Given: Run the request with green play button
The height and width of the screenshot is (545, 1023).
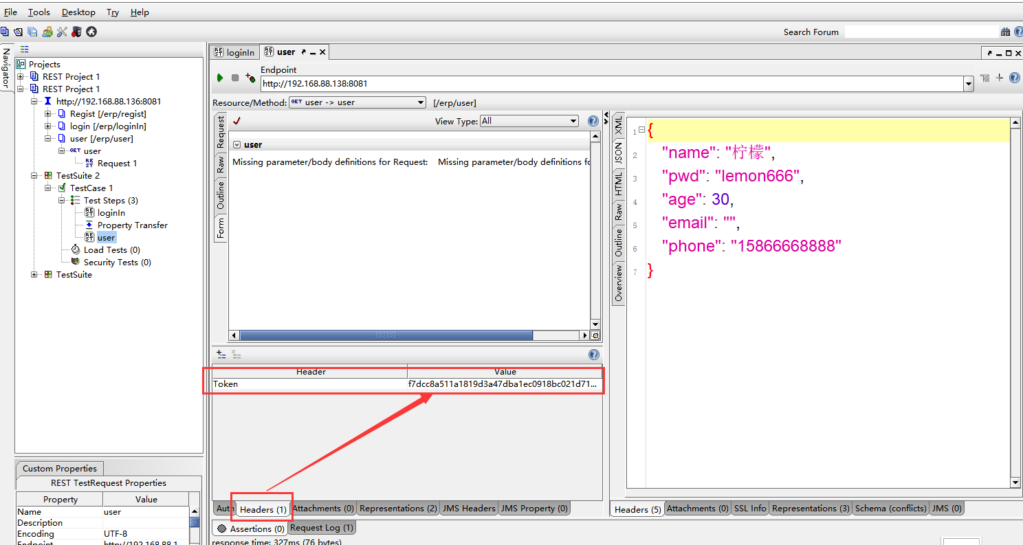Looking at the screenshot, I should point(220,78).
